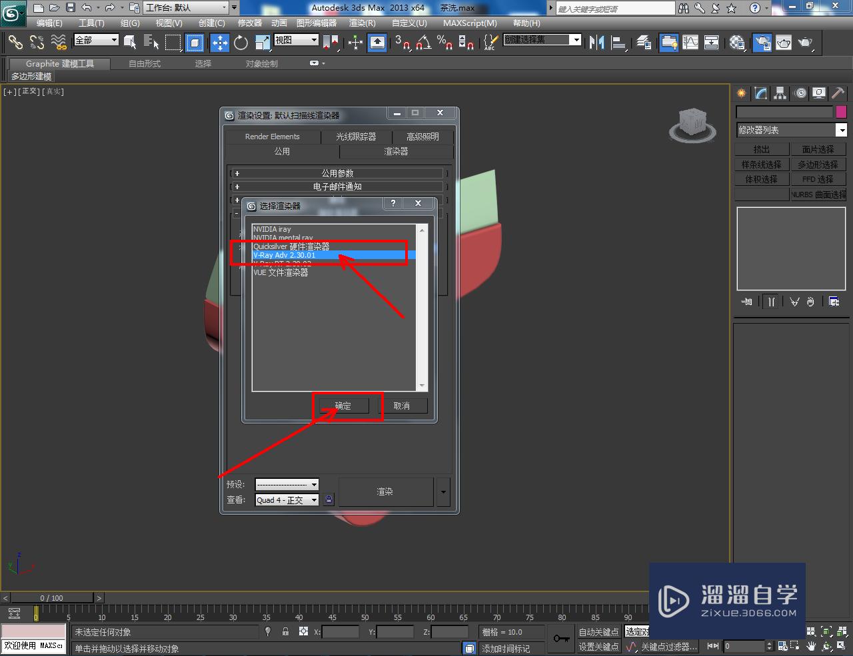
Task: Open the reference coordinate 视图 dropdown
Action: click(x=297, y=40)
